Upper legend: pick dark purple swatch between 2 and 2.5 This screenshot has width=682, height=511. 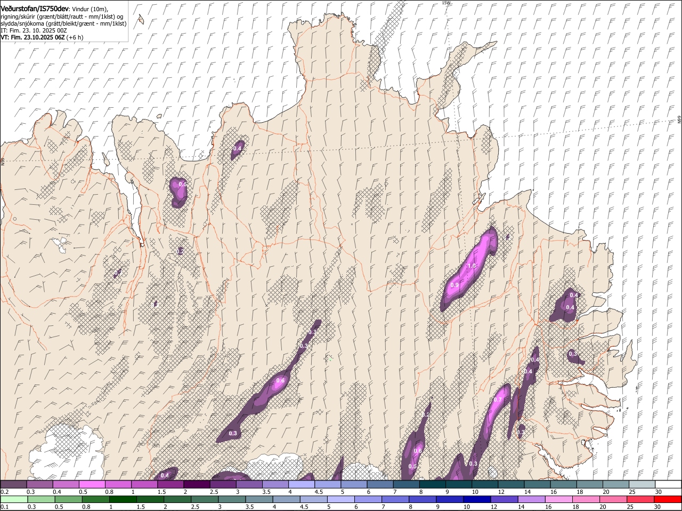click(x=197, y=484)
